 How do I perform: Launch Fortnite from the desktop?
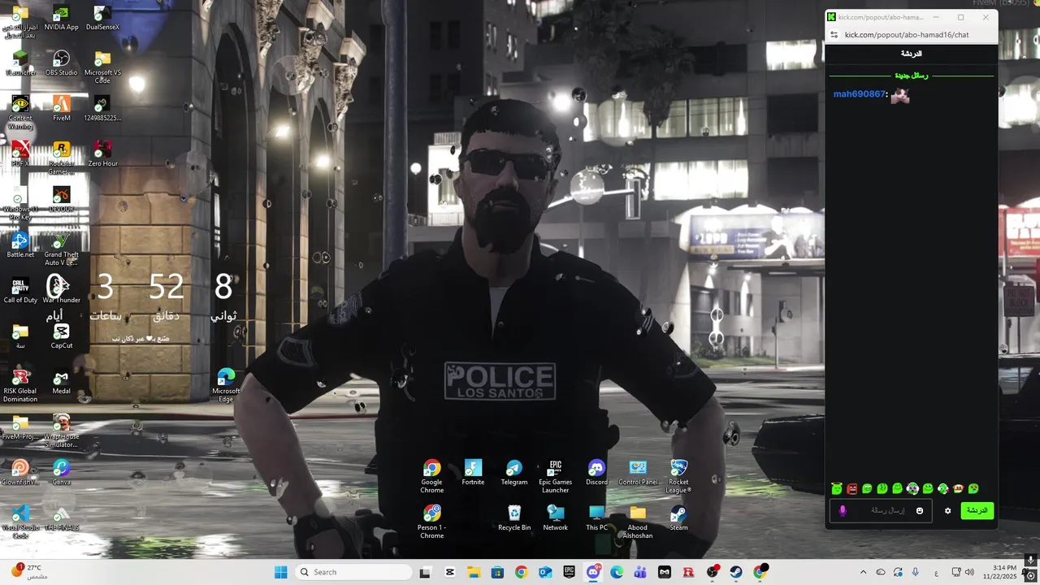point(473,473)
